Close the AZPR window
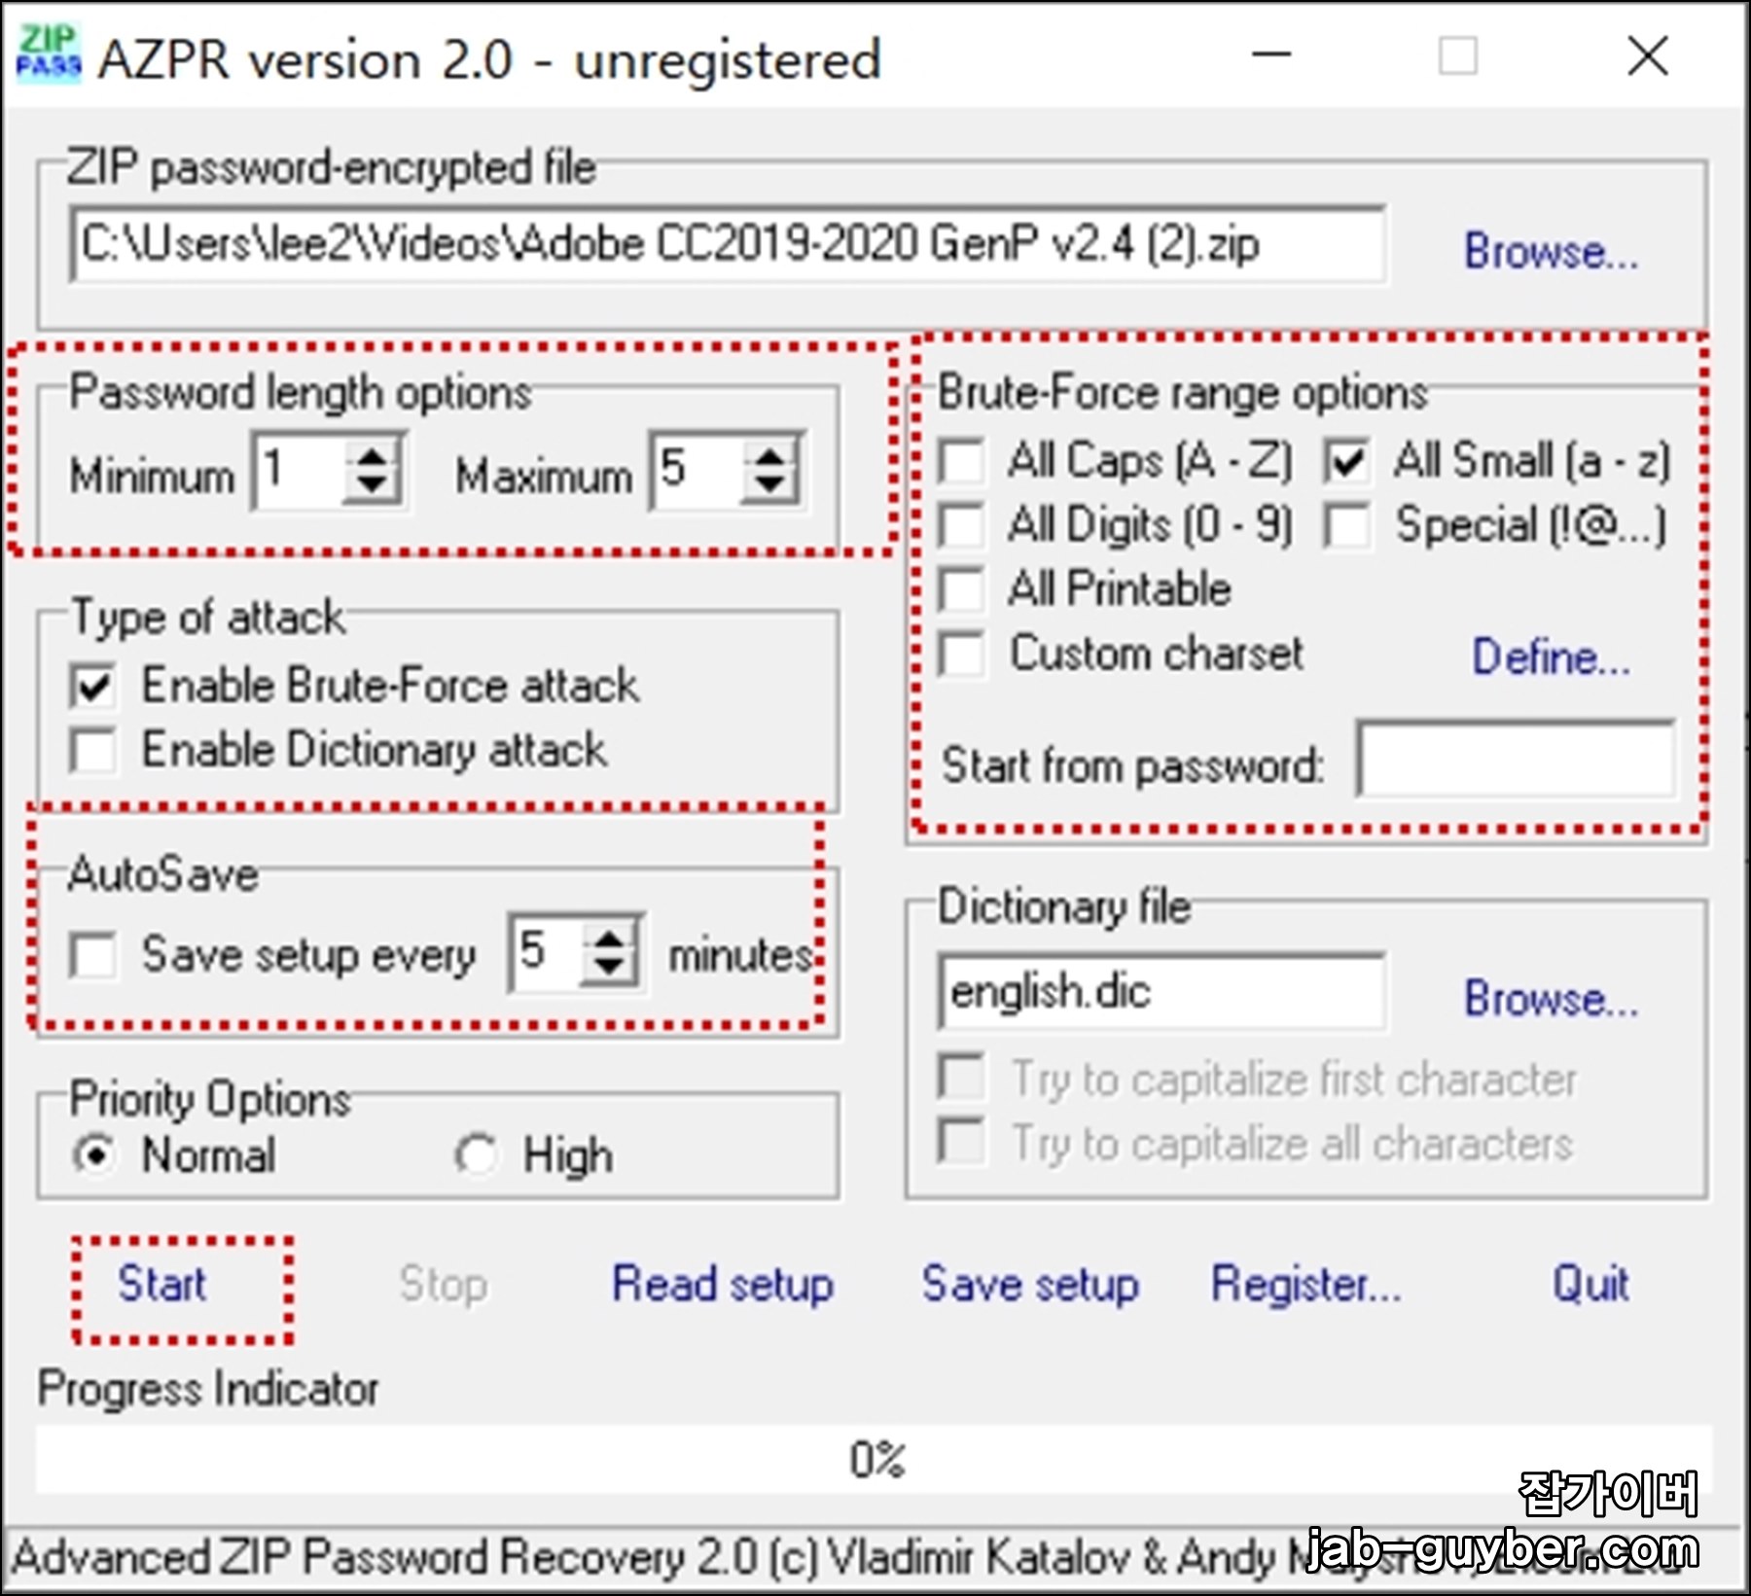The width and height of the screenshot is (1751, 1596). [x=1649, y=54]
